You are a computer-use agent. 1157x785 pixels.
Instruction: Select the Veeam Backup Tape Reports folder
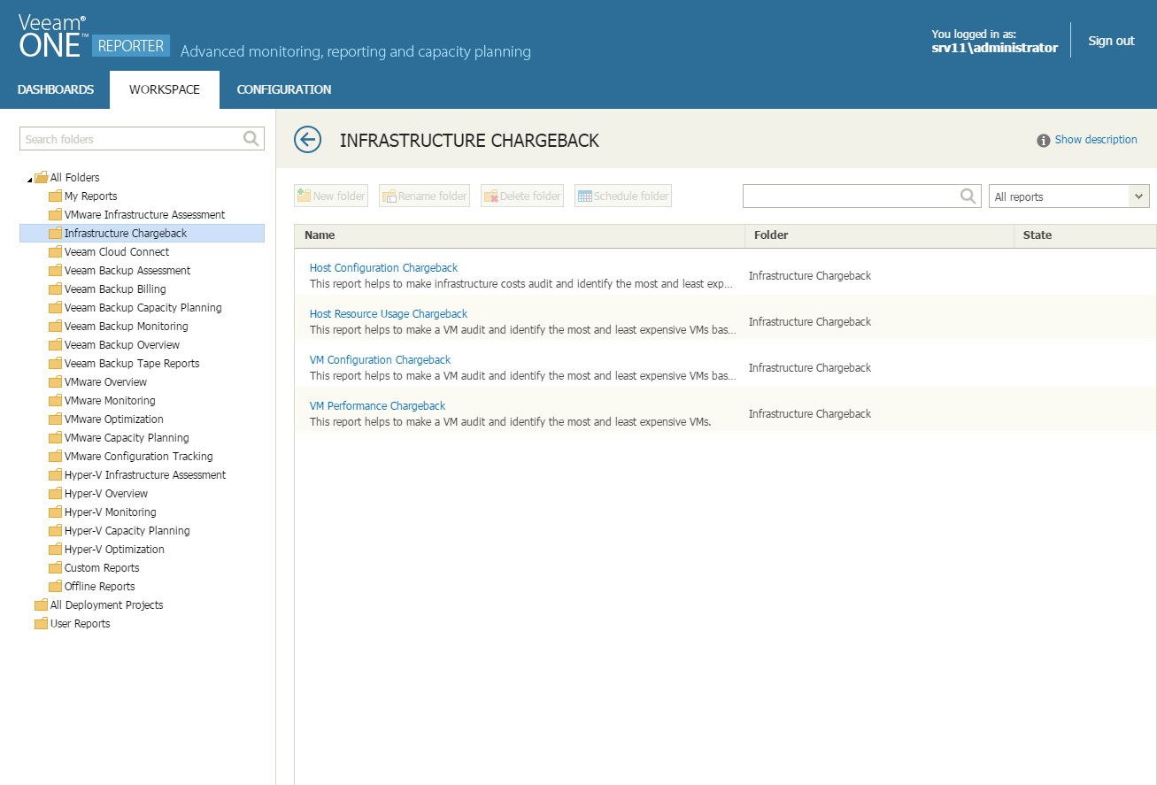tap(131, 363)
